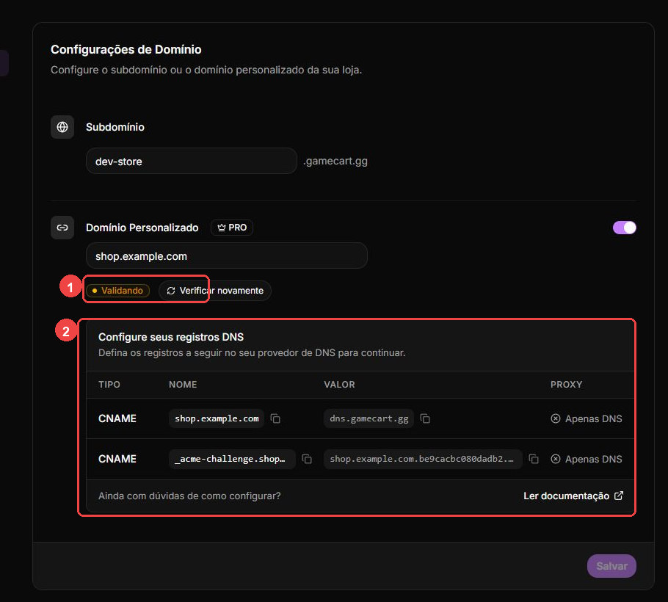Click the refresh icon in Verificar novamente
668x602 pixels.
coord(171,291)
